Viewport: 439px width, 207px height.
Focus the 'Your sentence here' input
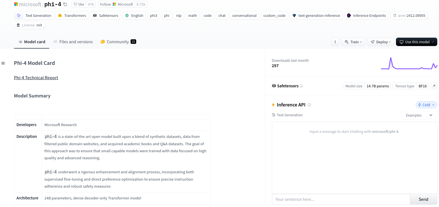(341, 199)
